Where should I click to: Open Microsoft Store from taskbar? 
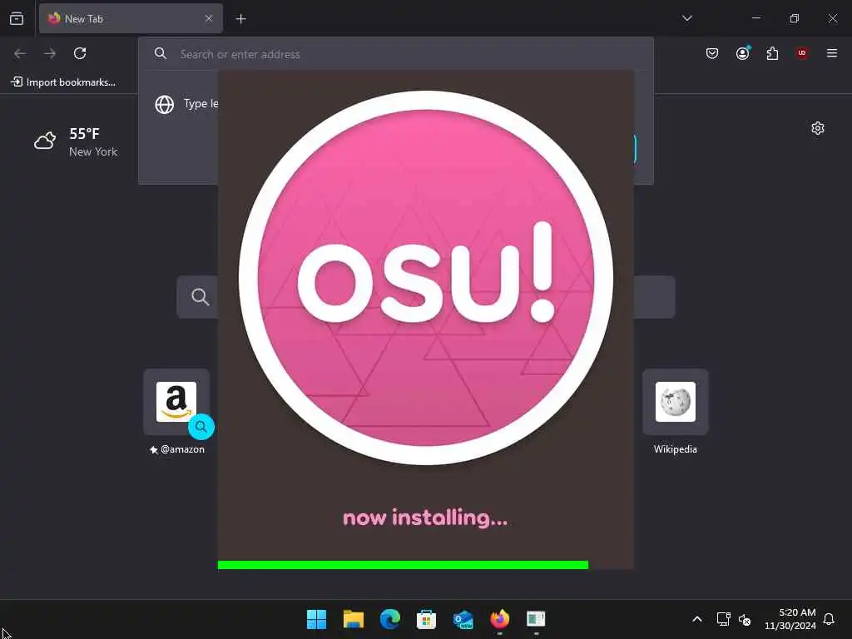(426, 619)
